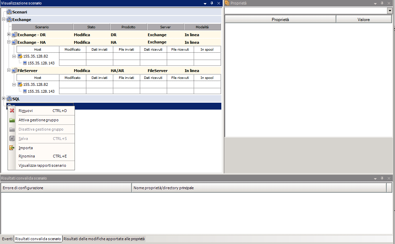Select the Exchange - DR scenario row
395x244 pixels.
(x=116, y=35)
